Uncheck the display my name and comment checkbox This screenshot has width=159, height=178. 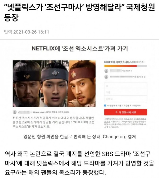click(105, 105)
